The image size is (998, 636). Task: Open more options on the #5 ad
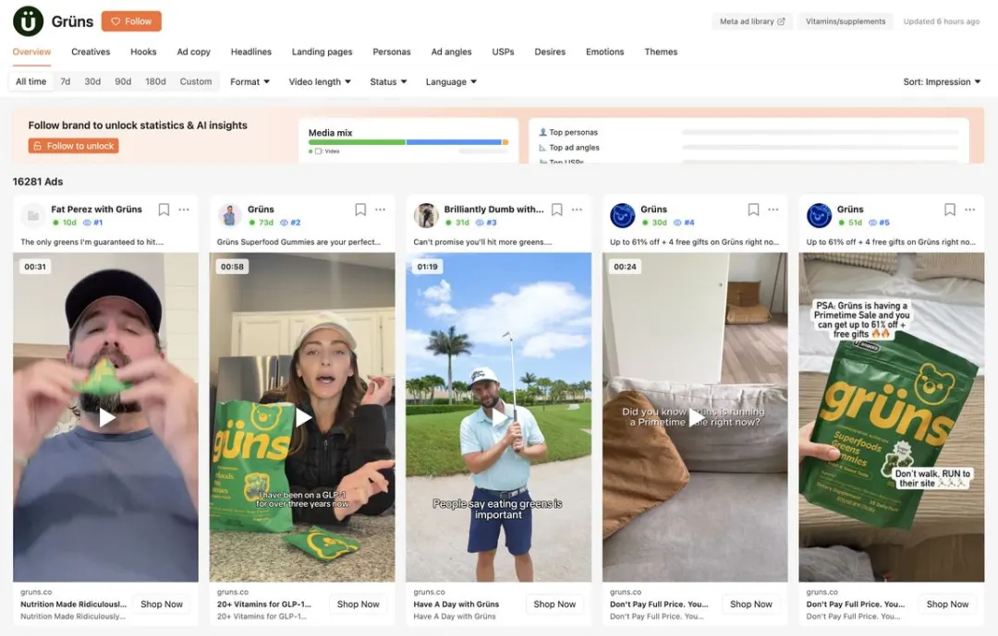970,210
